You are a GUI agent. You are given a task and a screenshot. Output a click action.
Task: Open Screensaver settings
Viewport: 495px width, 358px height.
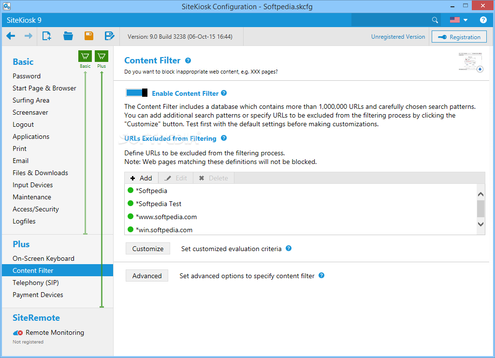pos(30,113)
